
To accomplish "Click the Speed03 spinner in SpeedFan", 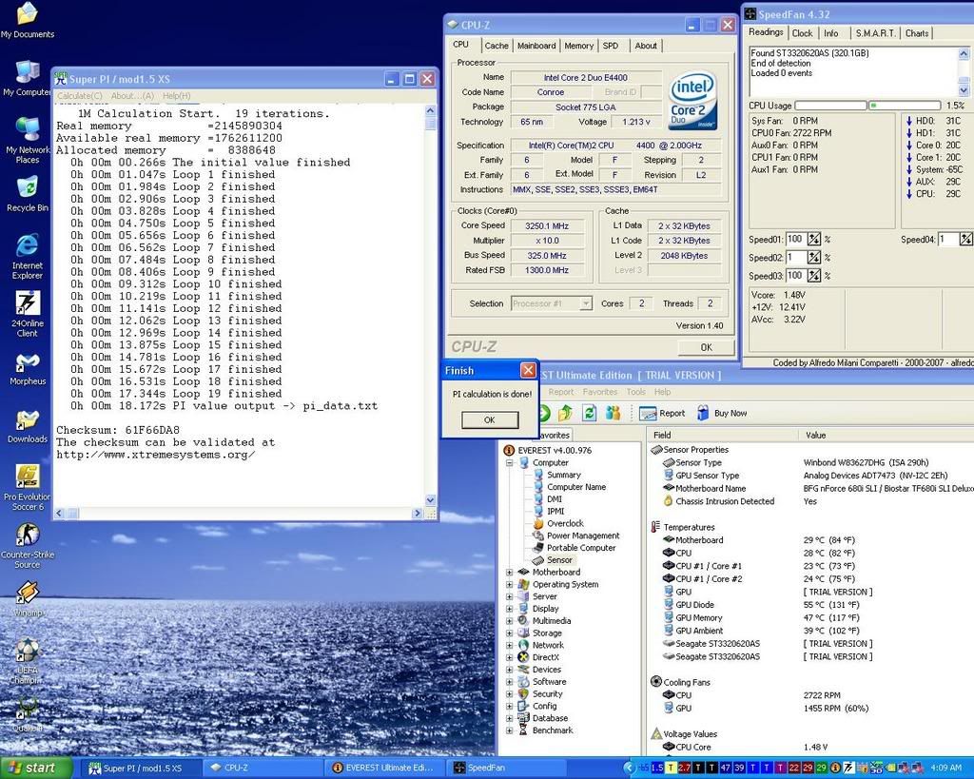I will (814, 275).
